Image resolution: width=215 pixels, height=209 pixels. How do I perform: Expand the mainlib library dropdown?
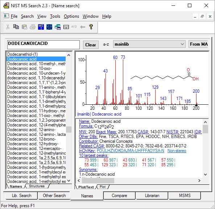point(182,44)
